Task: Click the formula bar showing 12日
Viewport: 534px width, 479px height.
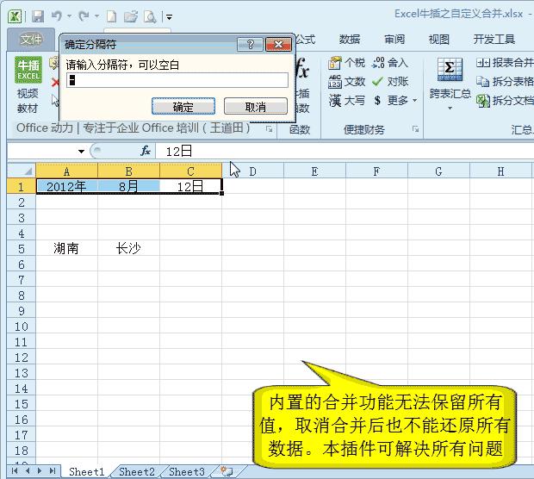Action: click(x=344, y=151)
